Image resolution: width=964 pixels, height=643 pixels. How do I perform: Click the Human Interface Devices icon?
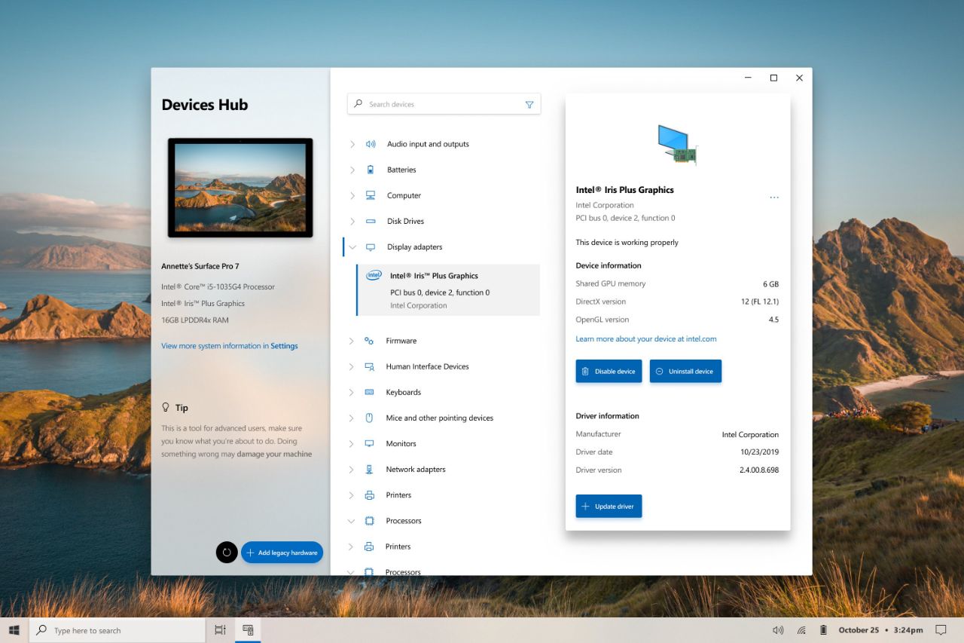coord(369,366)
